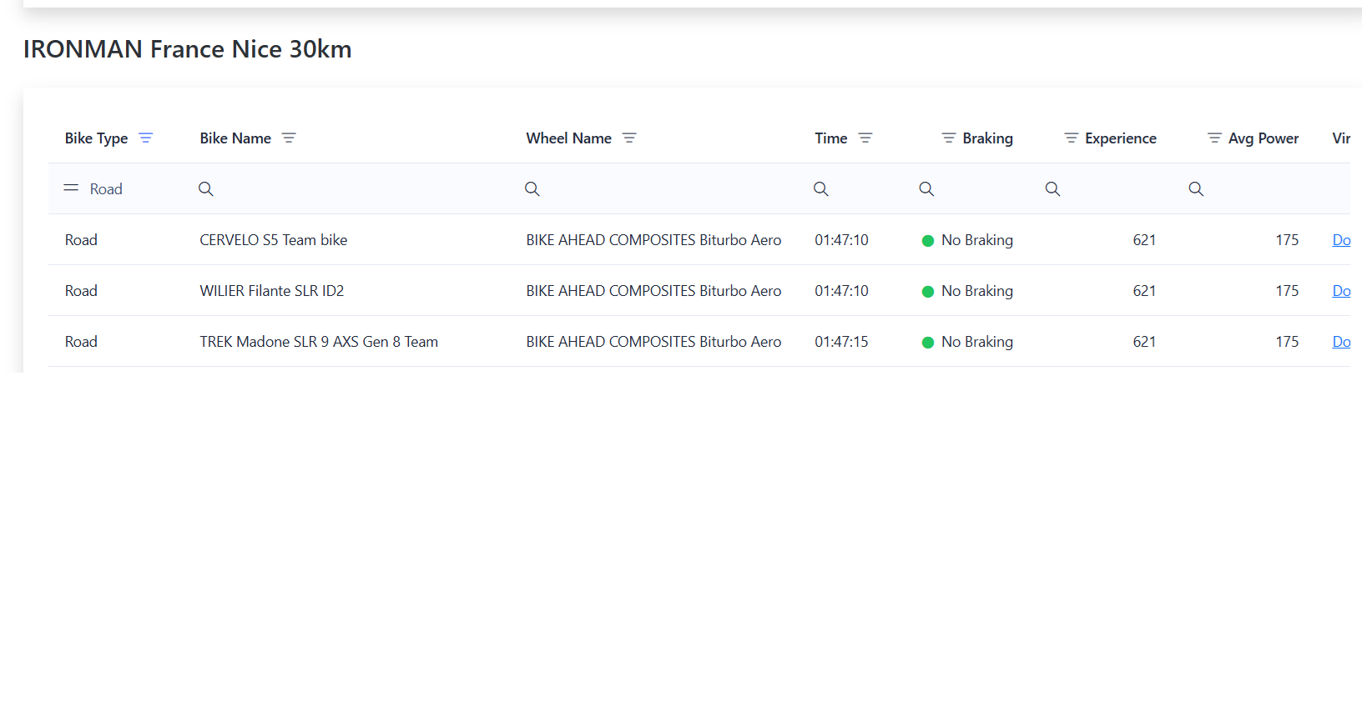The height and width of the screenshot is (717, 1362).
Task: Open the Avg Power column filter icon
Action: [x=1214, y=138]
